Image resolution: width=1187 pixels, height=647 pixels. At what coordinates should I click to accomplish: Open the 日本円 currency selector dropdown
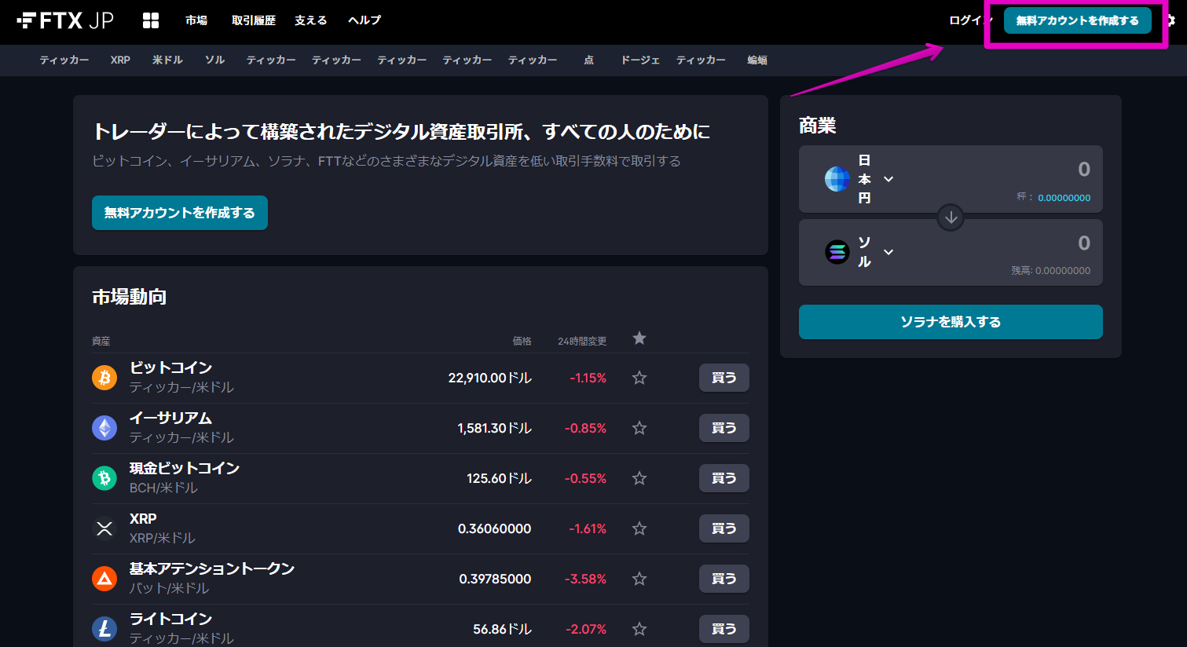click(x=860, y=179)
